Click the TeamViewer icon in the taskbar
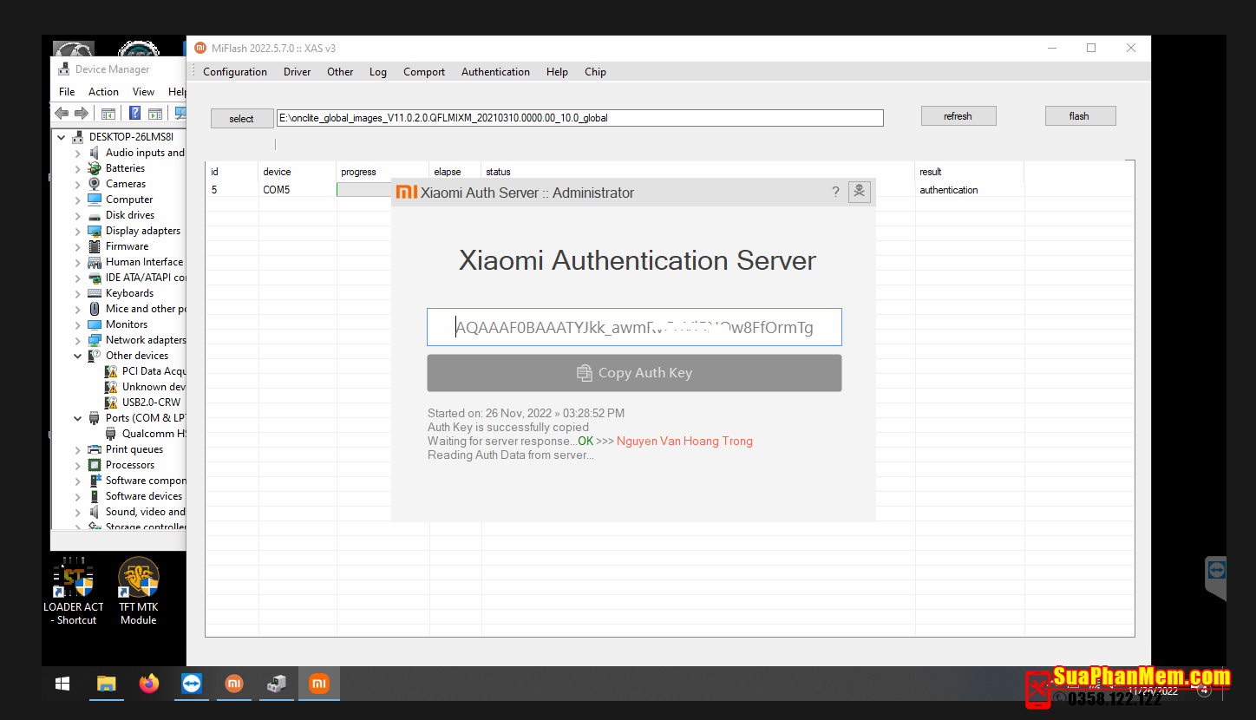 (192, 684)
